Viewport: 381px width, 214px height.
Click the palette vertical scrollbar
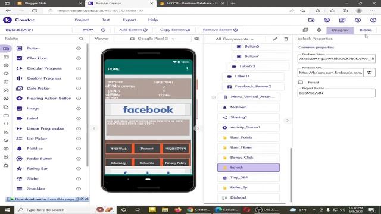tap(88, 105)
